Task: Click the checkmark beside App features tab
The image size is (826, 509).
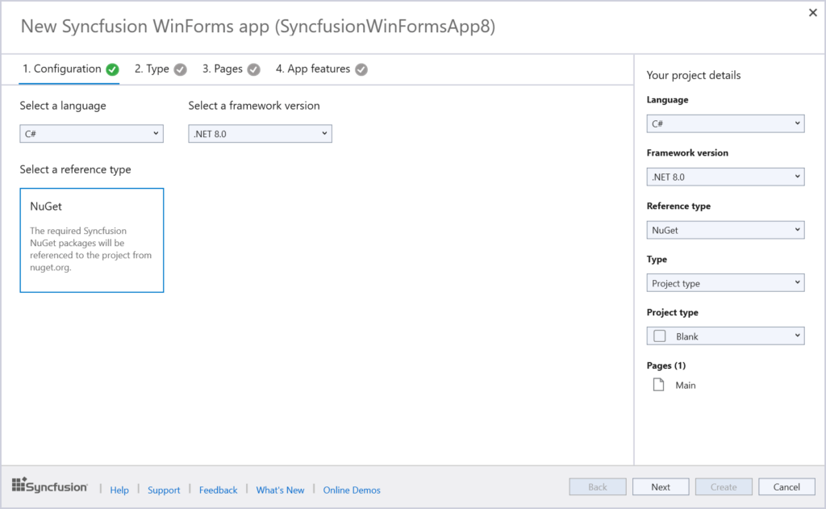Action: [361, 69]
